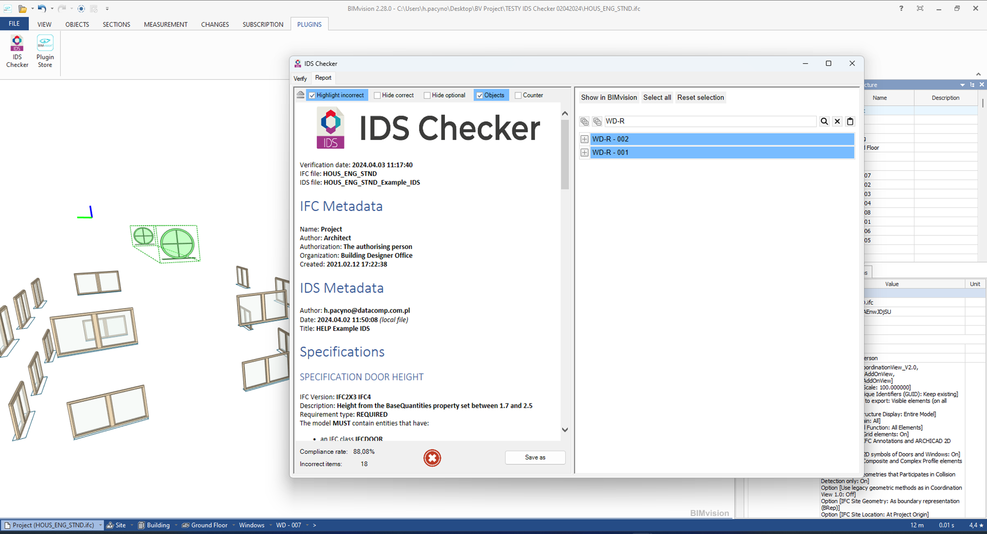Switch to the CHANGES ribbon tab

215,25
